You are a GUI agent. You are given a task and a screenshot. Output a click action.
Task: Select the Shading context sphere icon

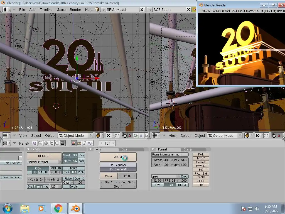46,143
